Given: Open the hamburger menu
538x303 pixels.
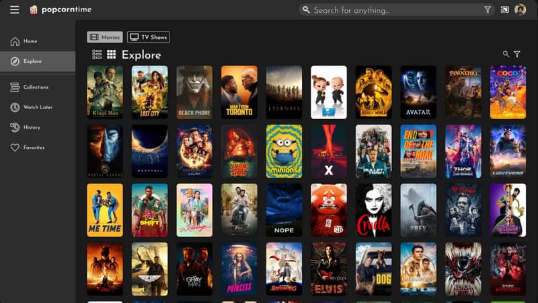Looking at the screenshot, I should 14,9.
